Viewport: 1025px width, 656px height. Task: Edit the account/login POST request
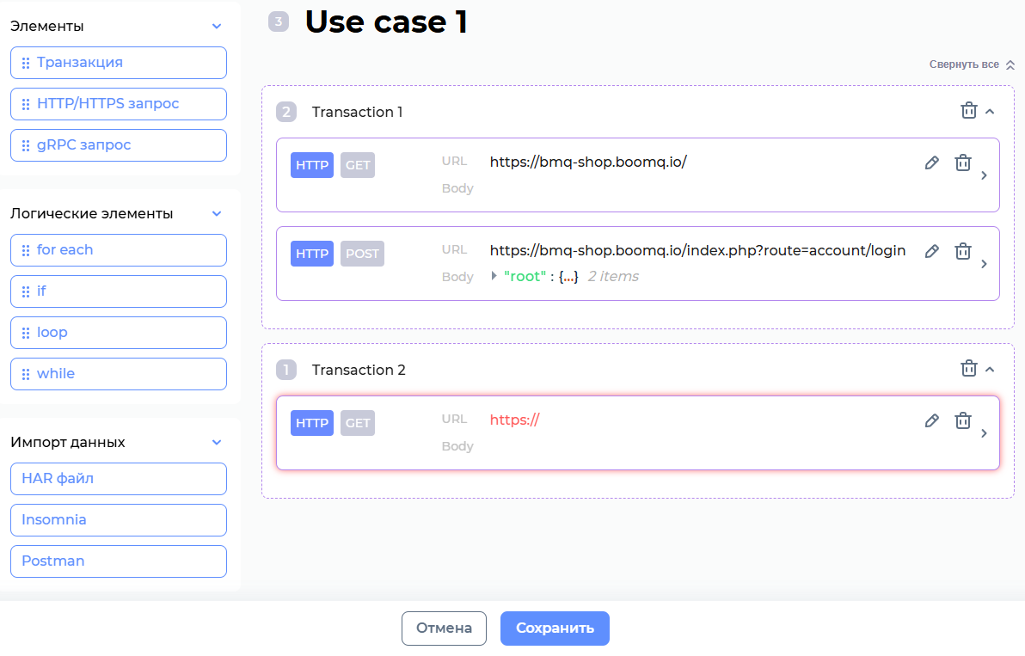931,252
